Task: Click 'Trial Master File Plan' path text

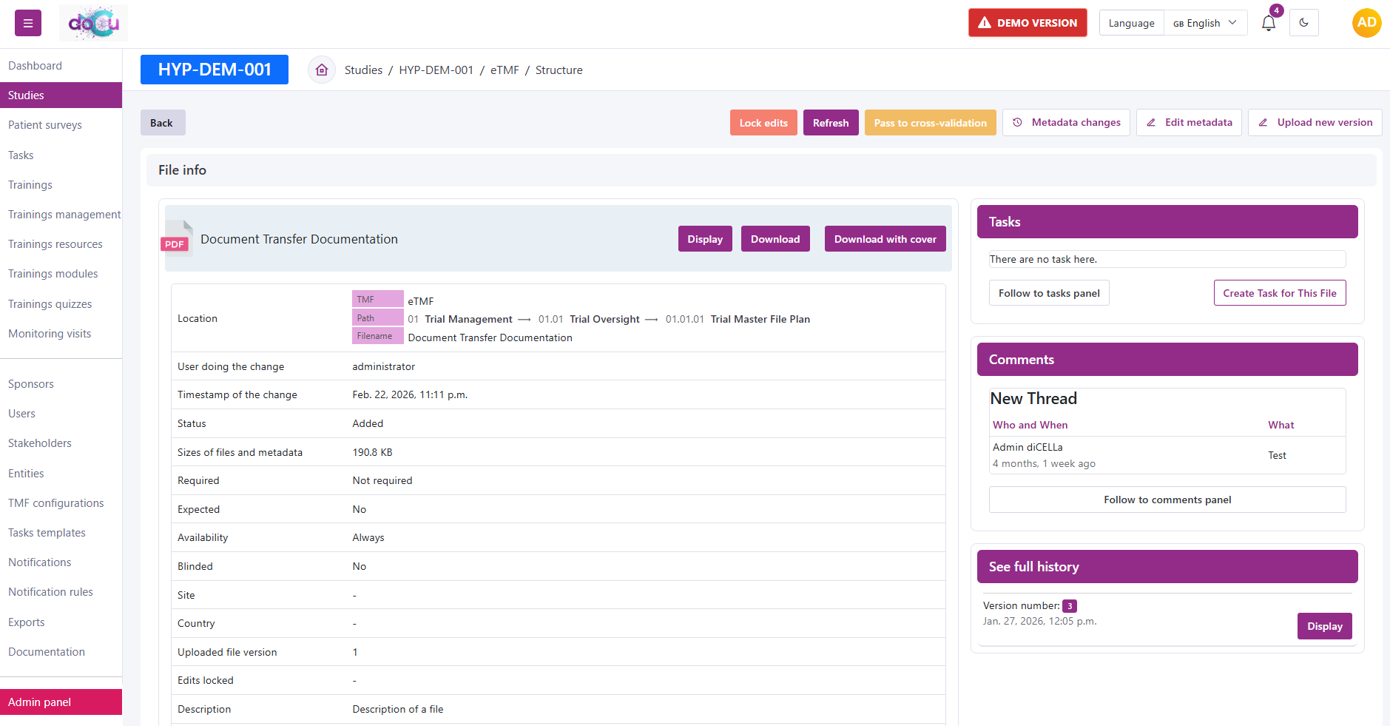Action: click(x=760, y=320)
